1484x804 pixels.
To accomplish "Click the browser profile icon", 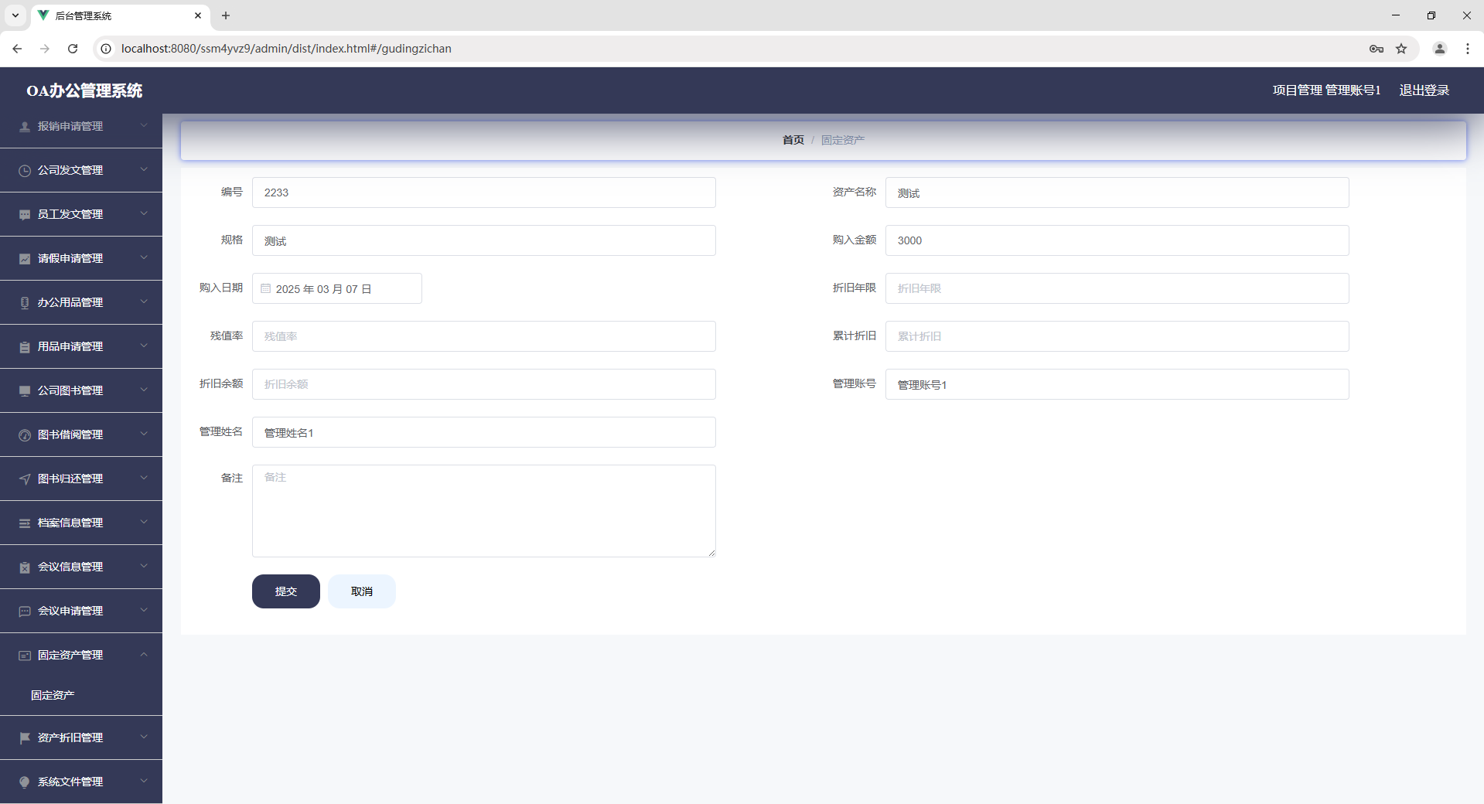I will [1439, 48].
